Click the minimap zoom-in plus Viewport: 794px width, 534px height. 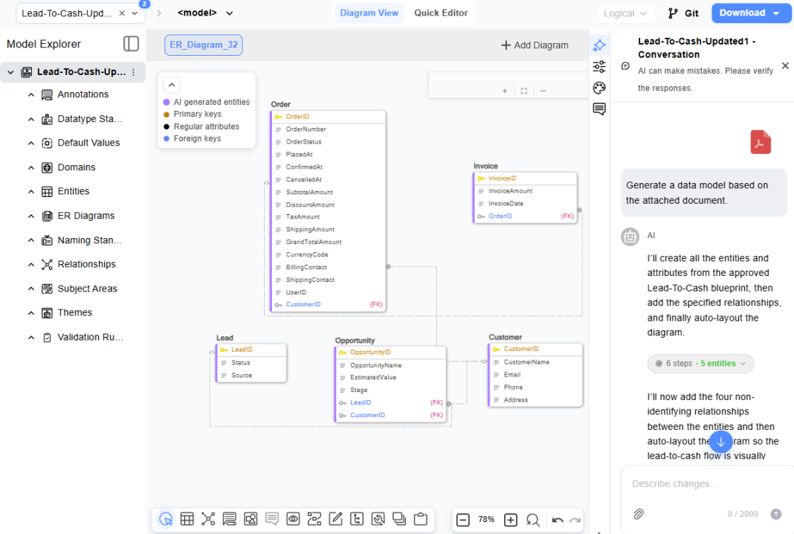pyautogui.click(x=504, y=91)
